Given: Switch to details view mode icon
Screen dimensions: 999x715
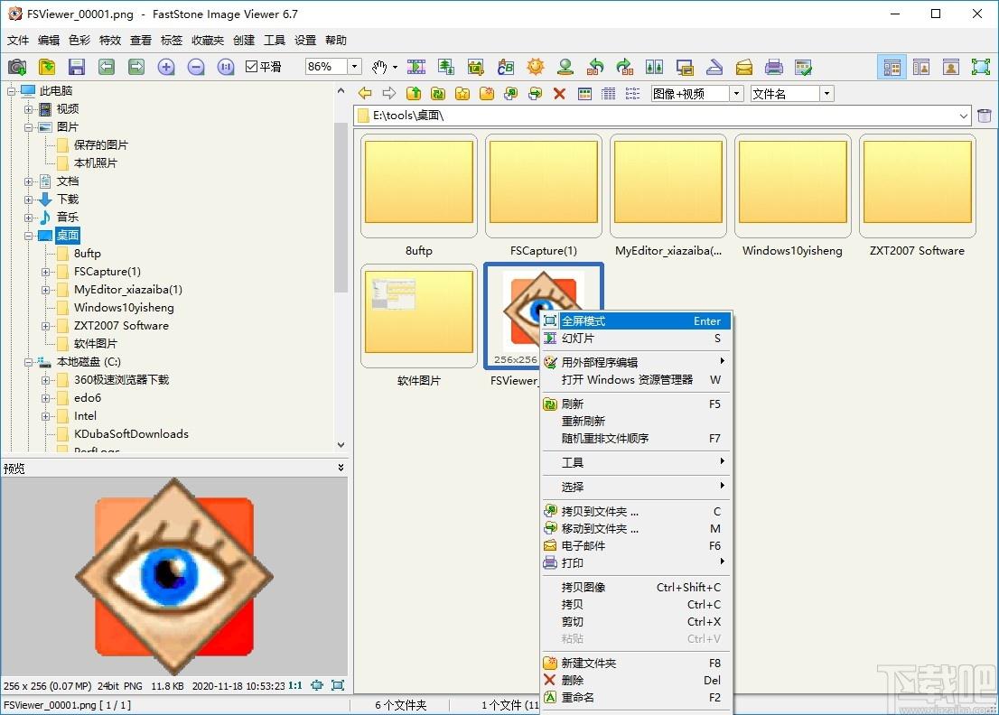Looking at the screenshot, I should (x=609, y=94).
